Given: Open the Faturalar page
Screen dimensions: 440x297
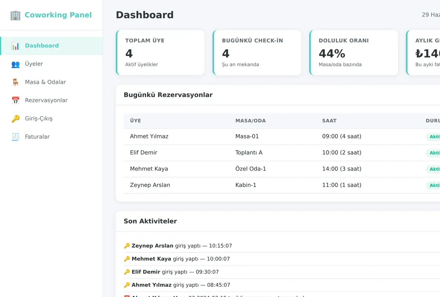Looking at the screenshot, I should [51, 137].
